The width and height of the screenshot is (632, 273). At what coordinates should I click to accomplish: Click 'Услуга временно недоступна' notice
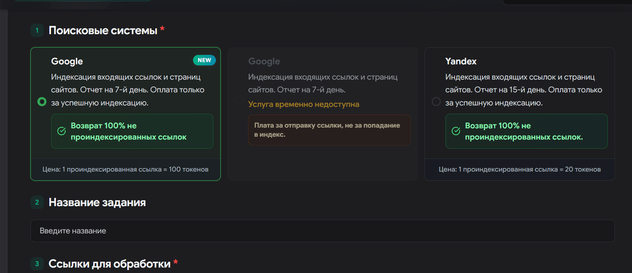click(303, 104)
